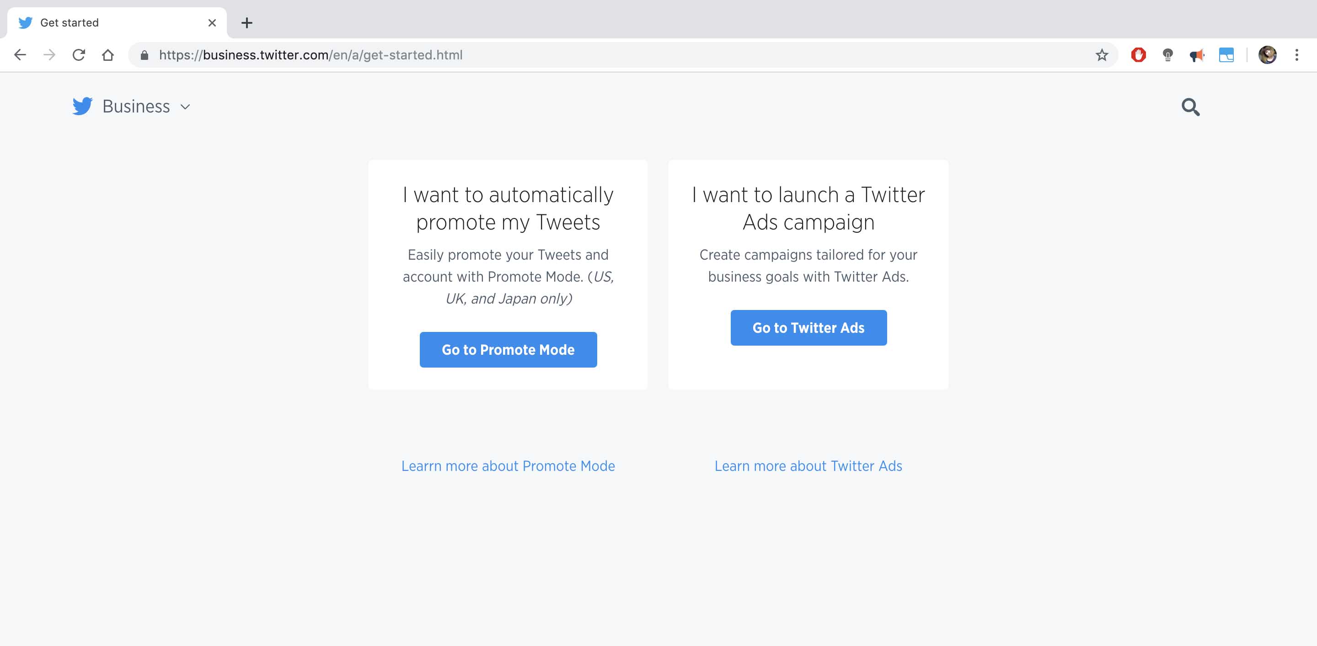1317x646 pixels.
Task: Open Learn more about Twitter Ads
Action: (808, 465)
